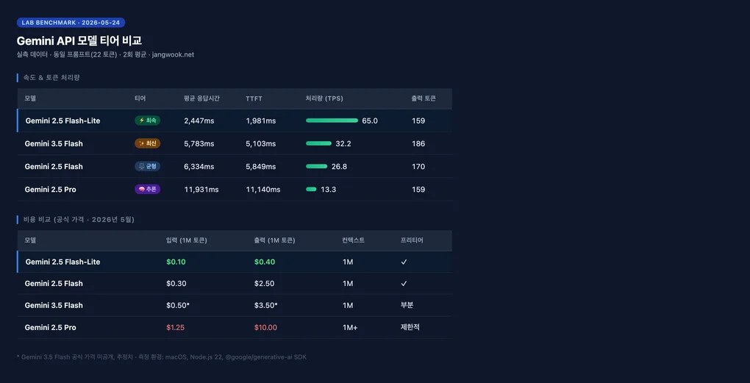Click the 170 output tokens value
Screen dimensions: 750x383
point(418,167)
